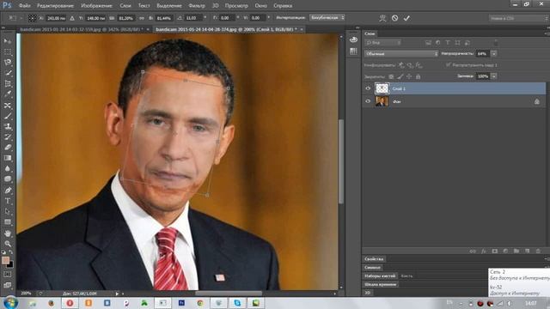The image size is (550, 309).
Task: Select the Eraser tool
Action: coord(8,148)
